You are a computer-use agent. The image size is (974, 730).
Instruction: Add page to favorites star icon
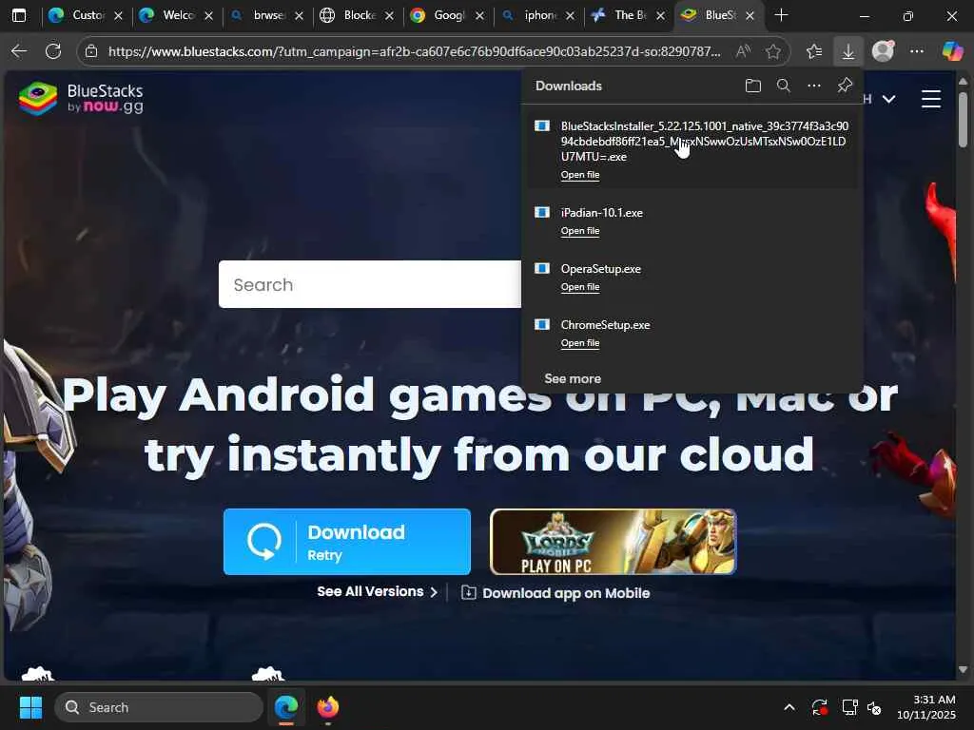click(x=773, y=51)
